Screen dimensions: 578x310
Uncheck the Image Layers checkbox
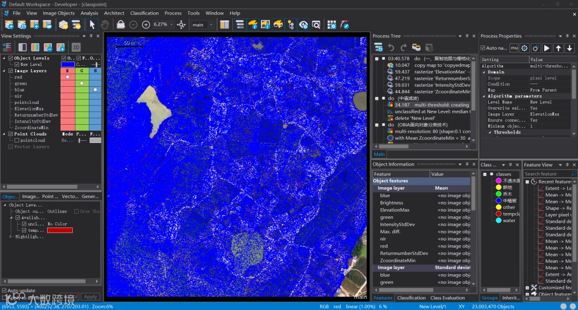click(10, 71)
